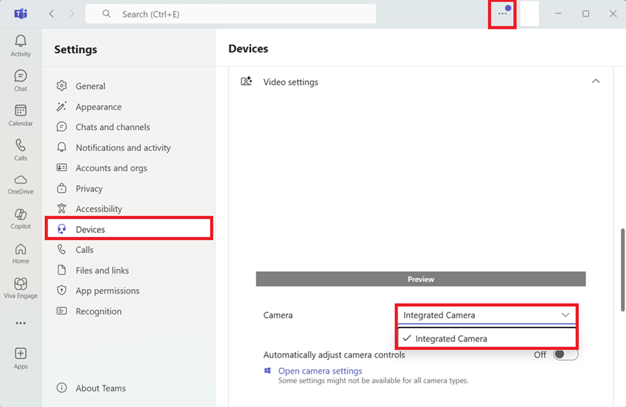The width and height of the screenshot is (626, 407).
Task: Click the Settings heading
Action: 76,49
